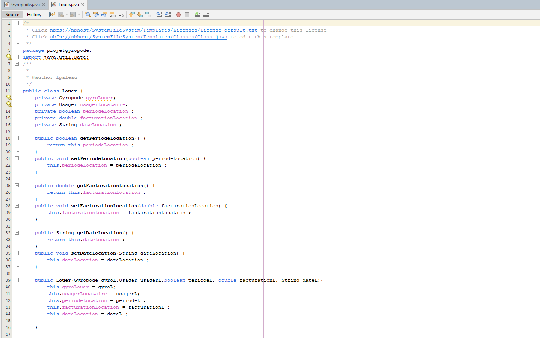Click '@author lpaleau' comment text
Viewport: 540px width, 338px height.
pyautogui.click(x=54, y=77)
